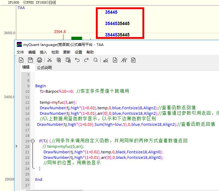Click the Undo arrow icon
Viewport: 219px width, 191px height.
[77, 60]
